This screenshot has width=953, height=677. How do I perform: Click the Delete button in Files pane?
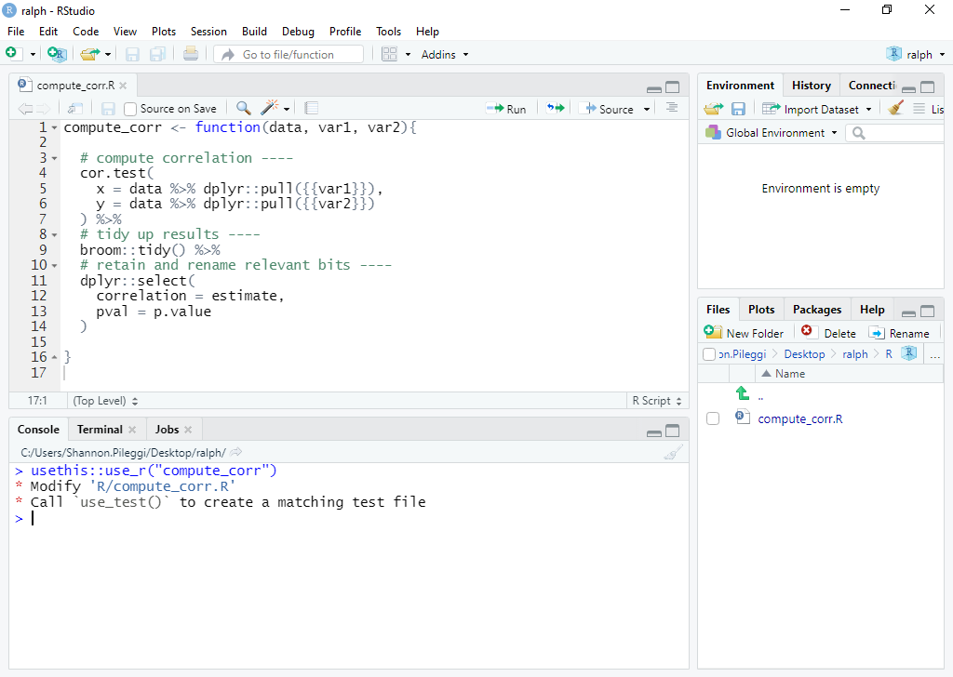(x=828, y=333)
